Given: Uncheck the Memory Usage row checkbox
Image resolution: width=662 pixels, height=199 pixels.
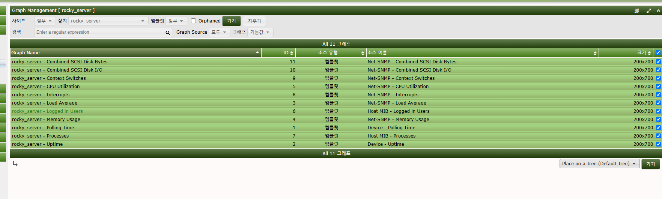Looking at the screenshot, I should pyautogui.click(x=658, y=120).
